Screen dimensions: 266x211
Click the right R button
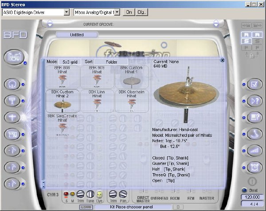[x=257, y=35]
